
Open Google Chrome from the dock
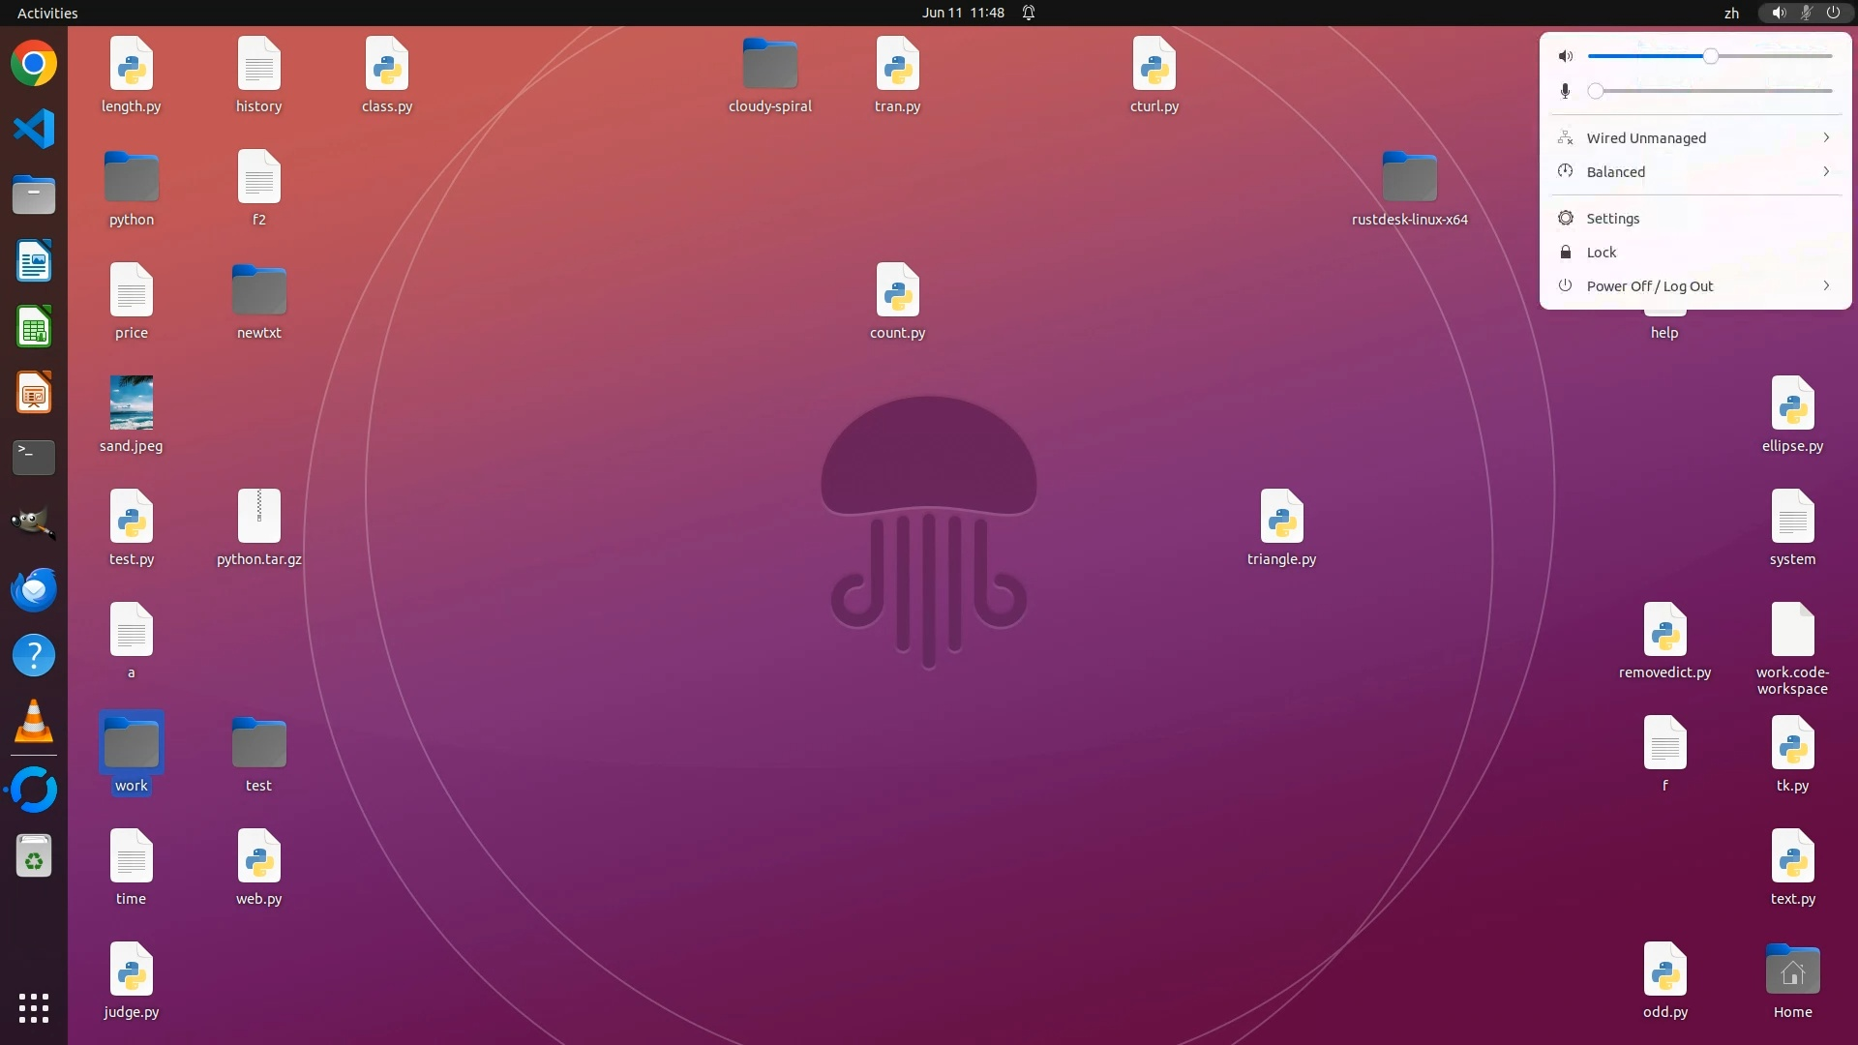pyautogui.click(x=34, y=64)
